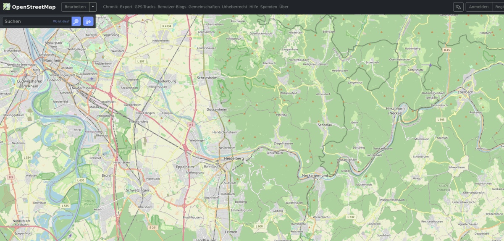
Task: Select Gemeinschaften in the top menu
Action: point(204,7)
